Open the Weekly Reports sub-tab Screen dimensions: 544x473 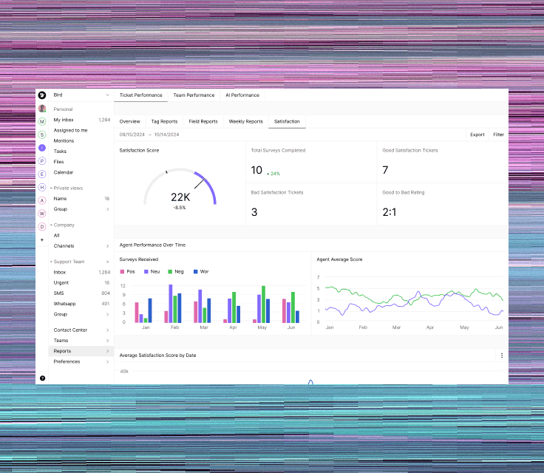(x=246, y=121)
